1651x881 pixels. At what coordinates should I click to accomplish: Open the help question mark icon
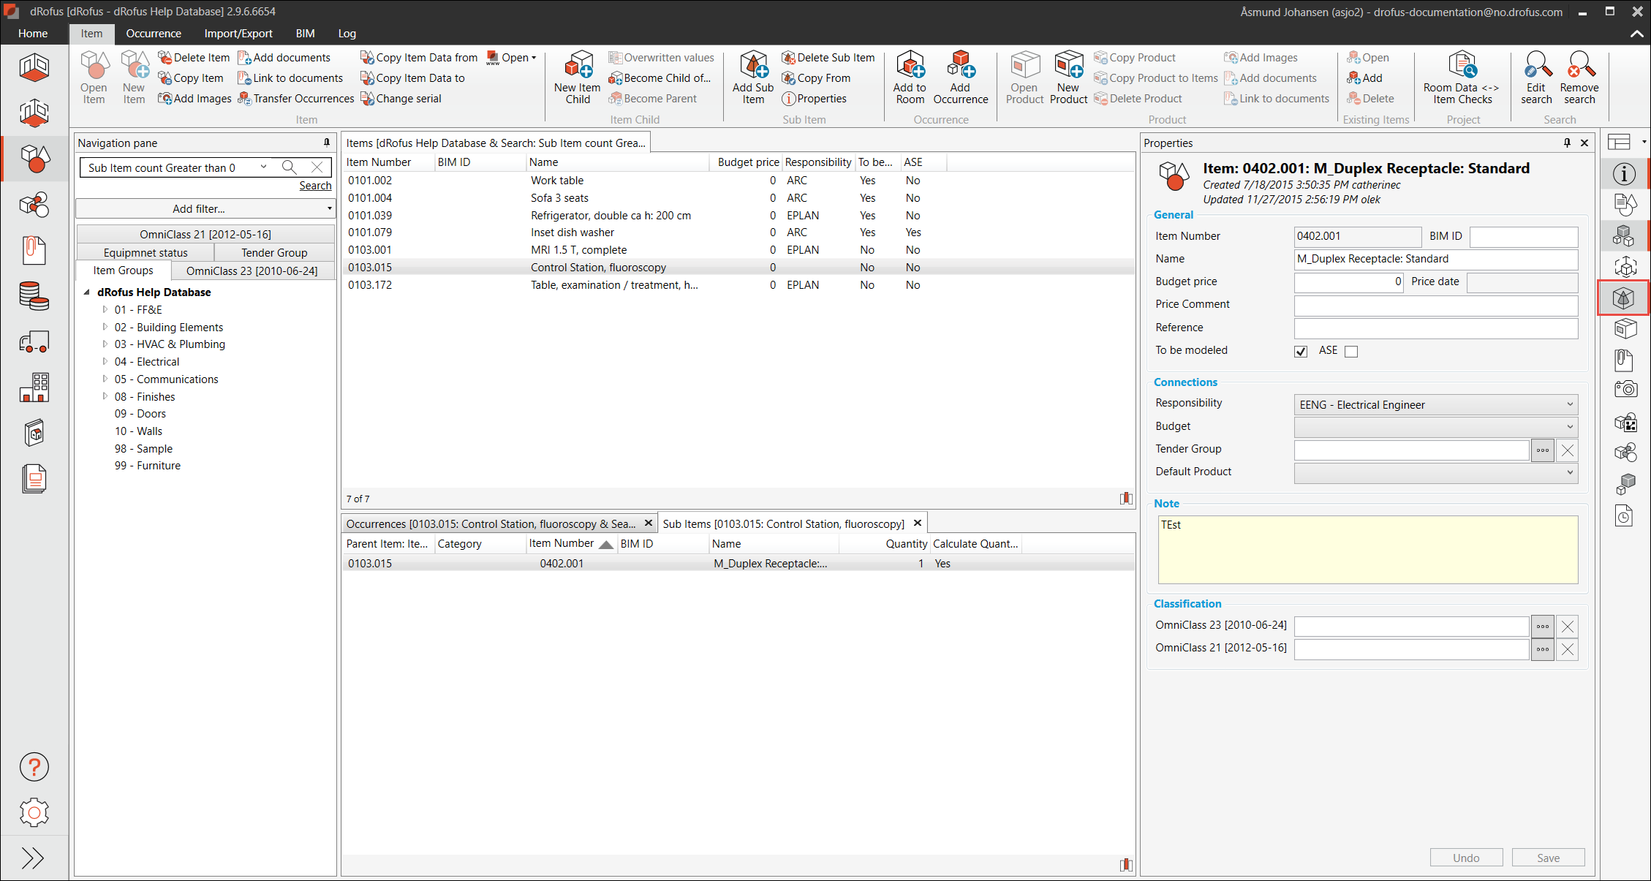point(34,767)
